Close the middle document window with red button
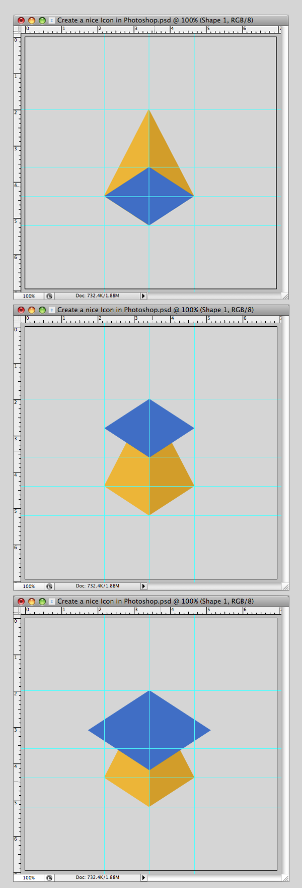The image size is (302, 888). pyautogui.click(x=21, y=310)
